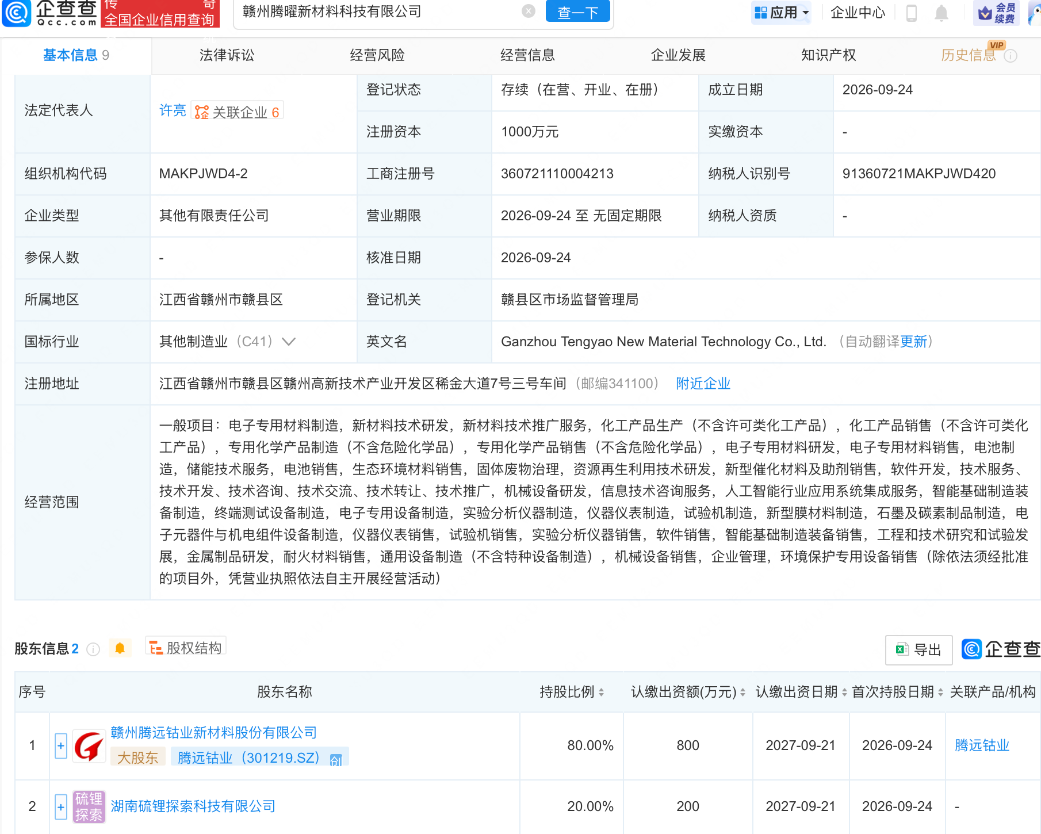Image resolution: width=1041 pixels, height=834 pixels.
Task: Click tax ID 91360721MAKPJWD420
Action: click(x=919, y=174)
